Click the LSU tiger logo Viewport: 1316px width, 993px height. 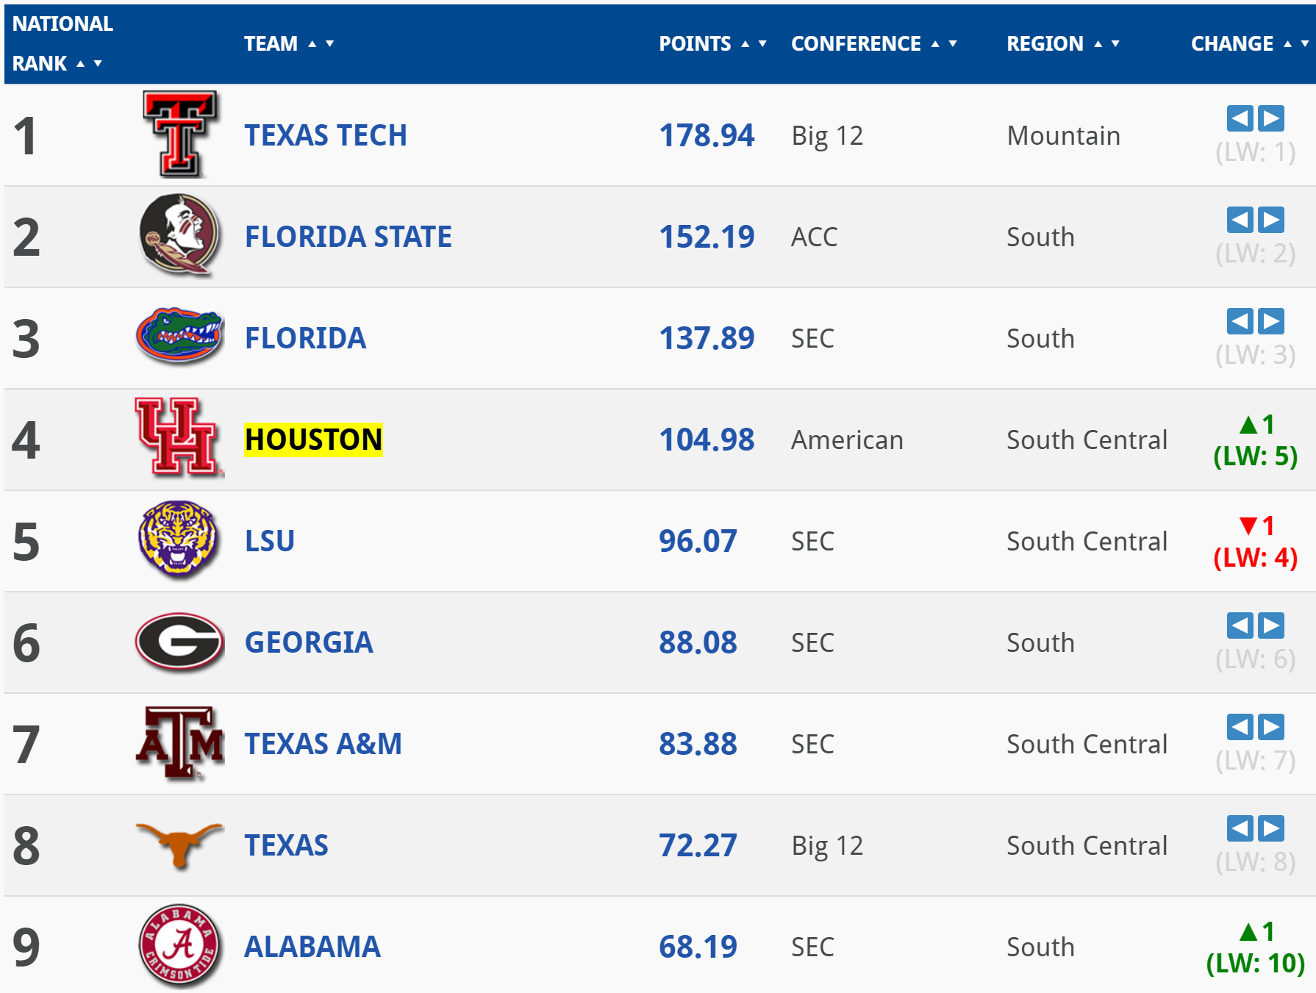pos(179,539)
